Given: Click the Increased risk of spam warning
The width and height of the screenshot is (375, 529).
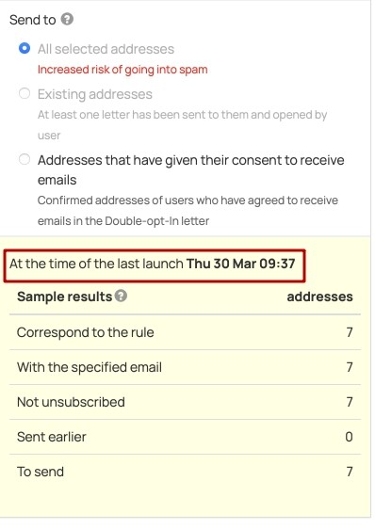Looking at the screenshot, I should tap(122, 70).
